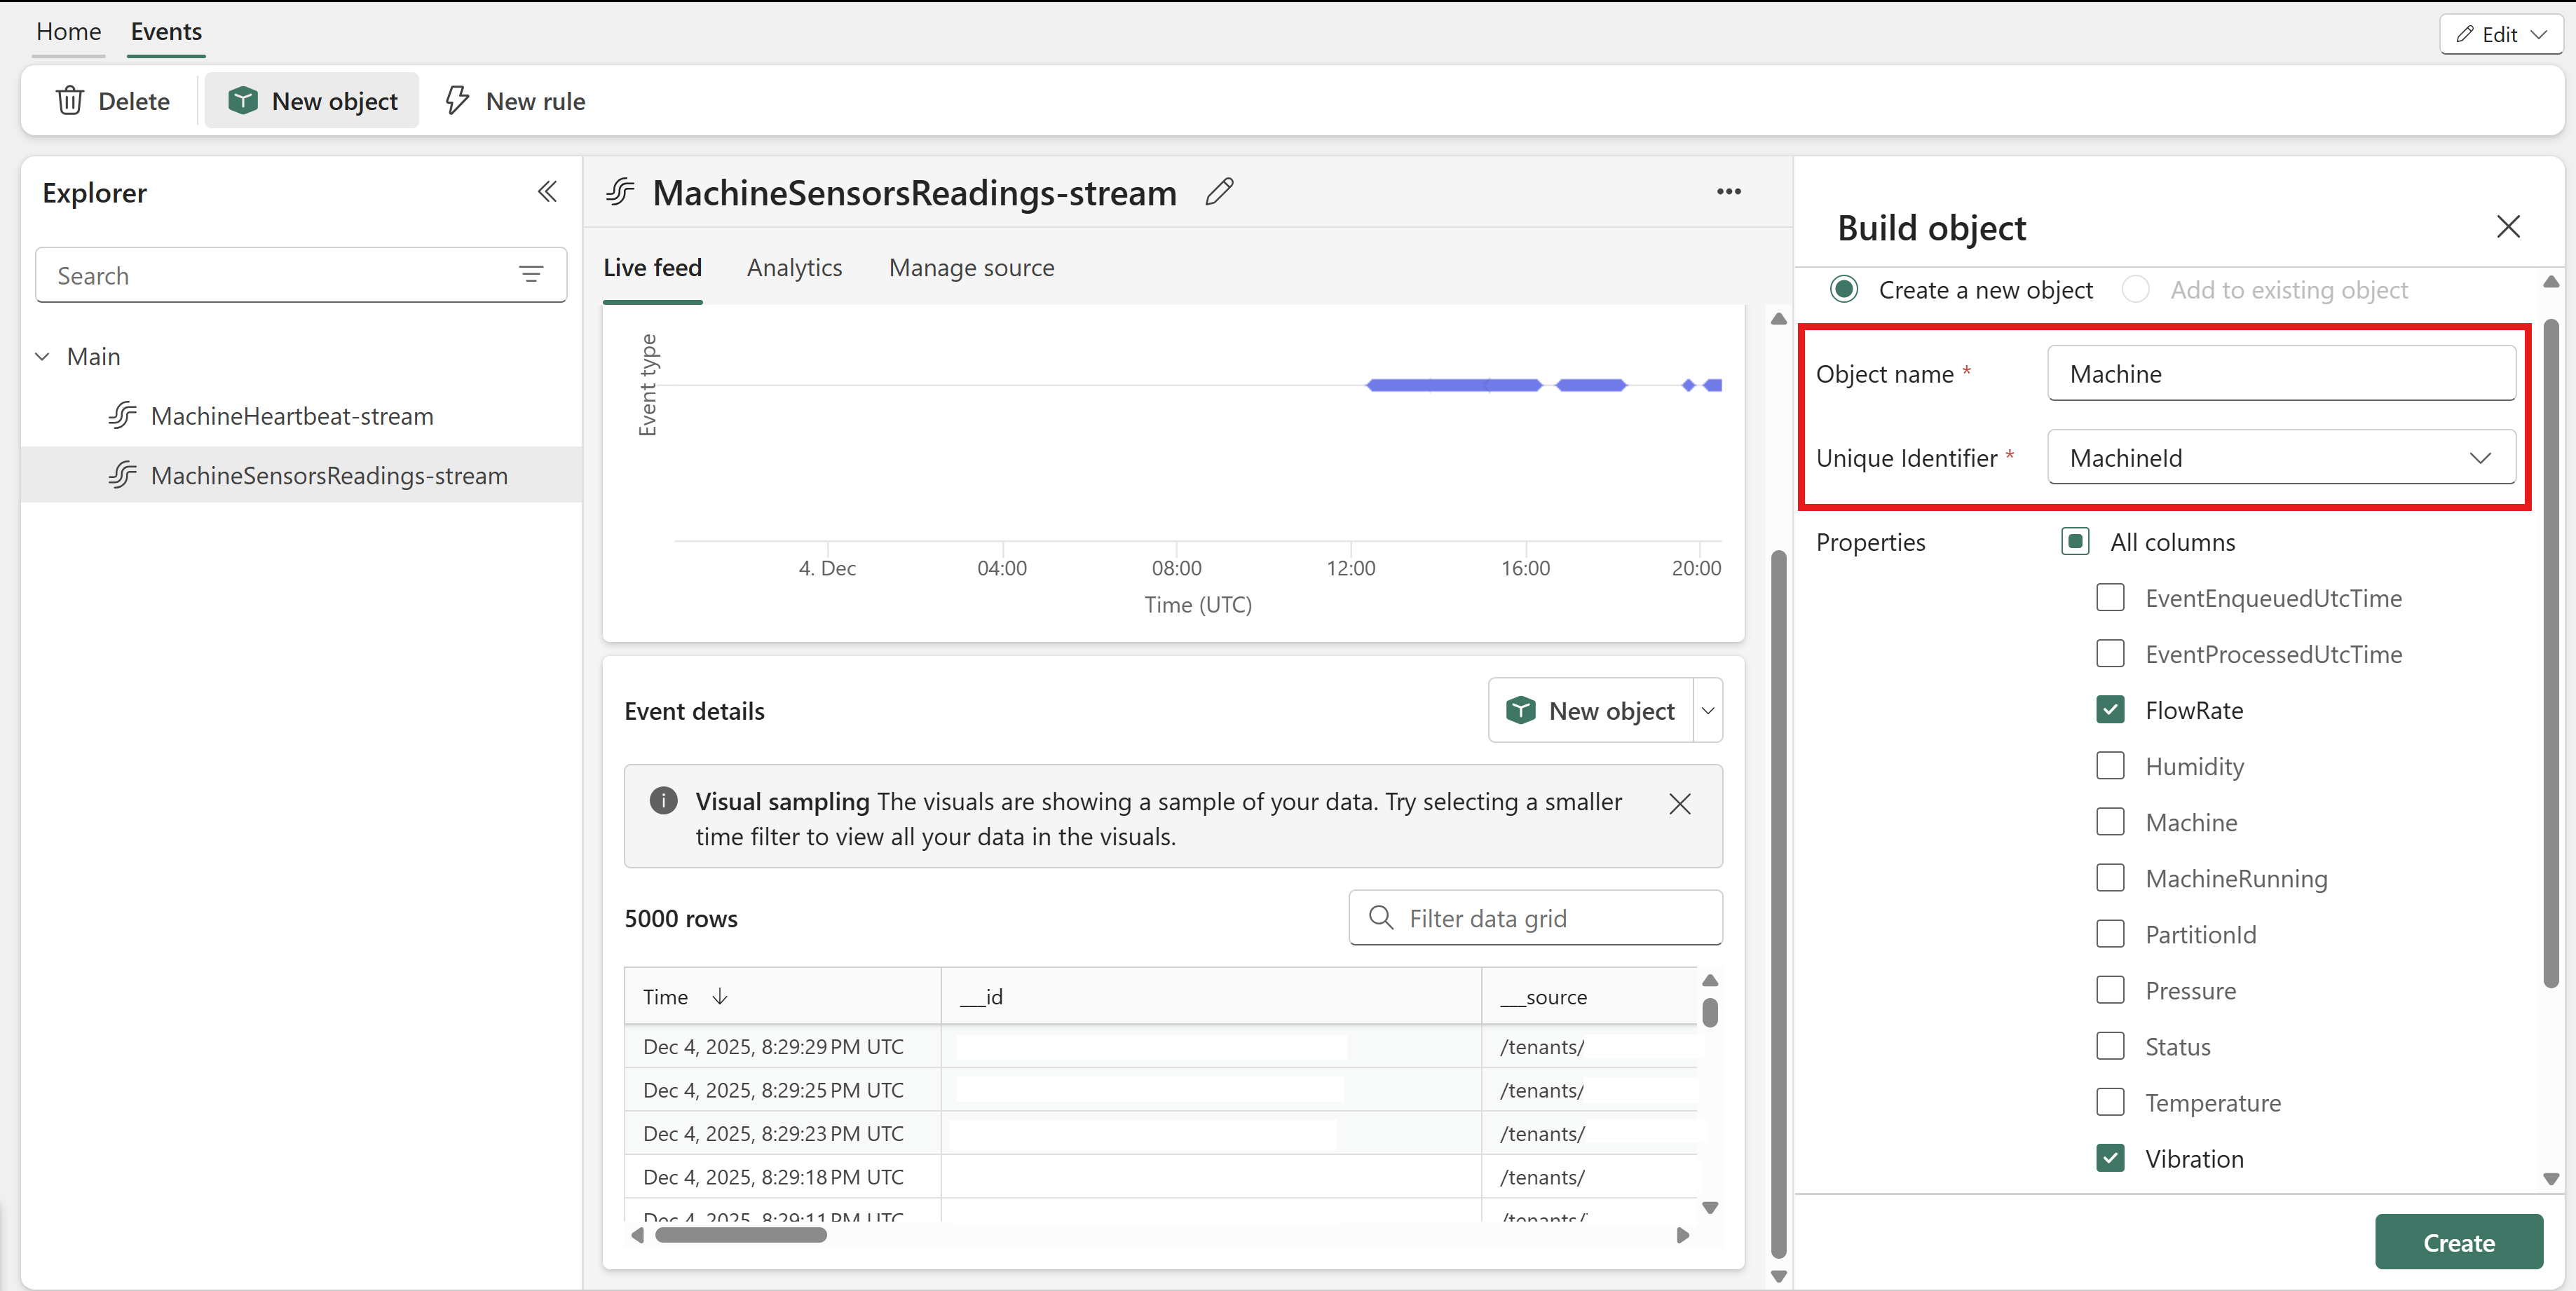Click the magnifier icon in Filter data grid
The image size is (2576, 1291).
pyautogui.click(x=1381, y=918)
